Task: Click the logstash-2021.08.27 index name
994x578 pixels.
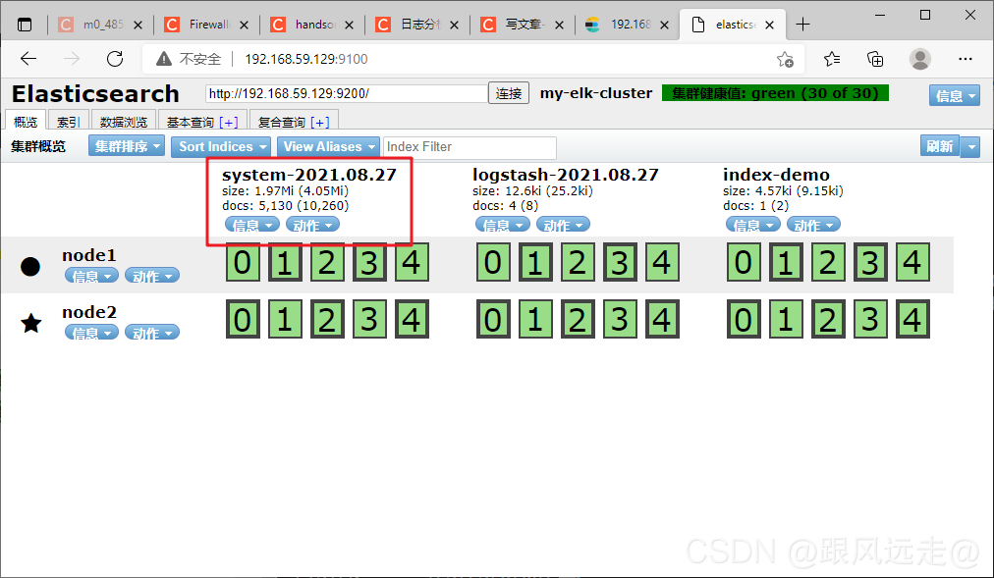Action: [x=566, y=175]
